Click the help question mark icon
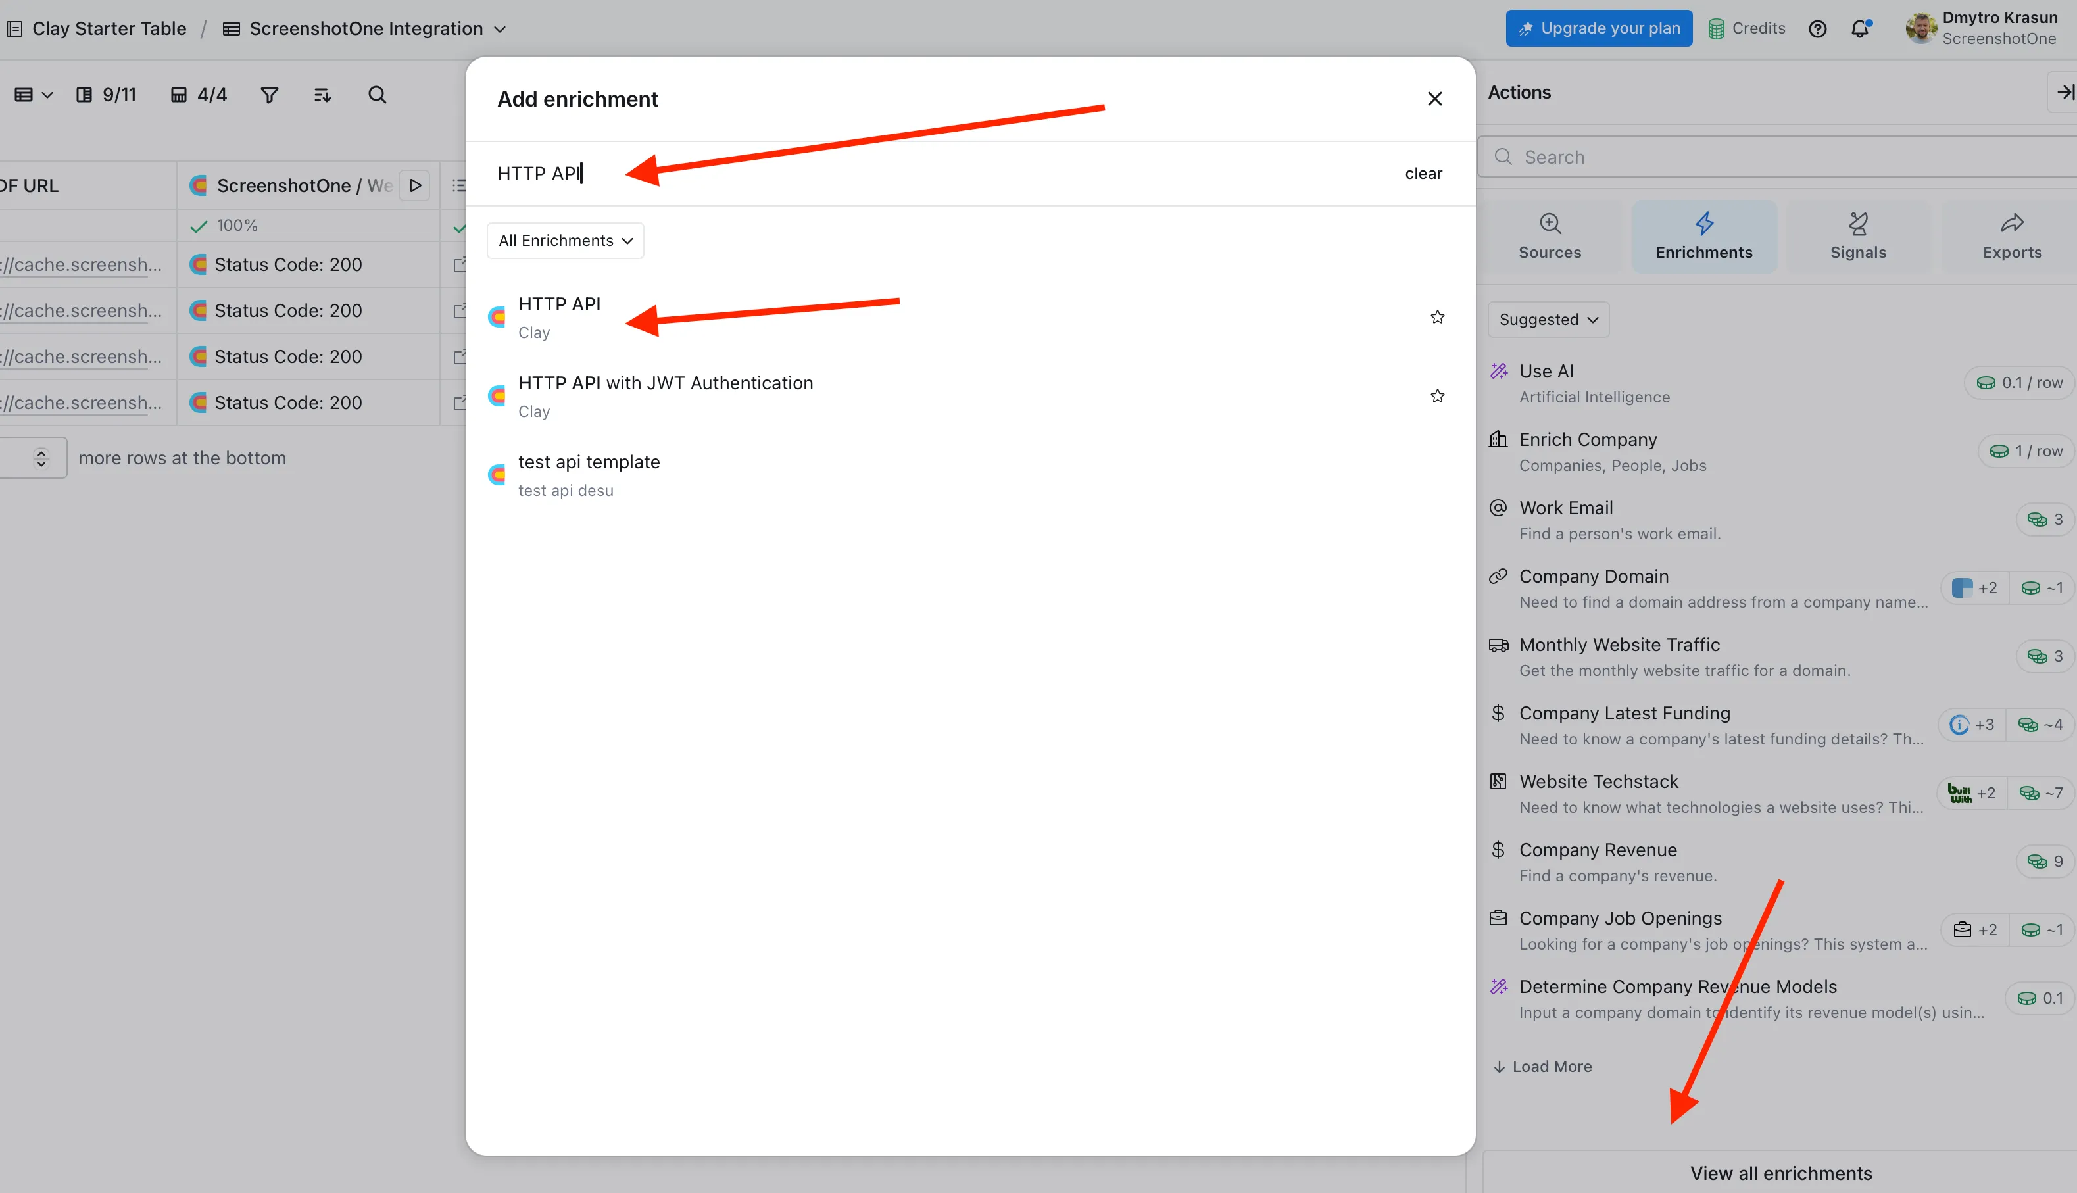2077x1193 pixels. (1817, 28)
